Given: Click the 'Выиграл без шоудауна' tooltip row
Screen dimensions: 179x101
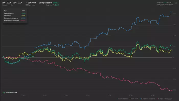Looking at the screenshot, I should [x=15, y=21].
